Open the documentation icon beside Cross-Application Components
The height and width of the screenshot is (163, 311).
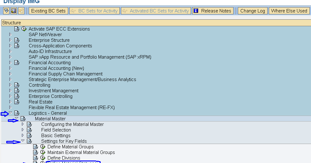pyautogui.click(x=17, y=46)
